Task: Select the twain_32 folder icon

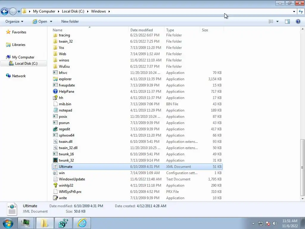Action: pyautogui.click(x=55, y=41)
